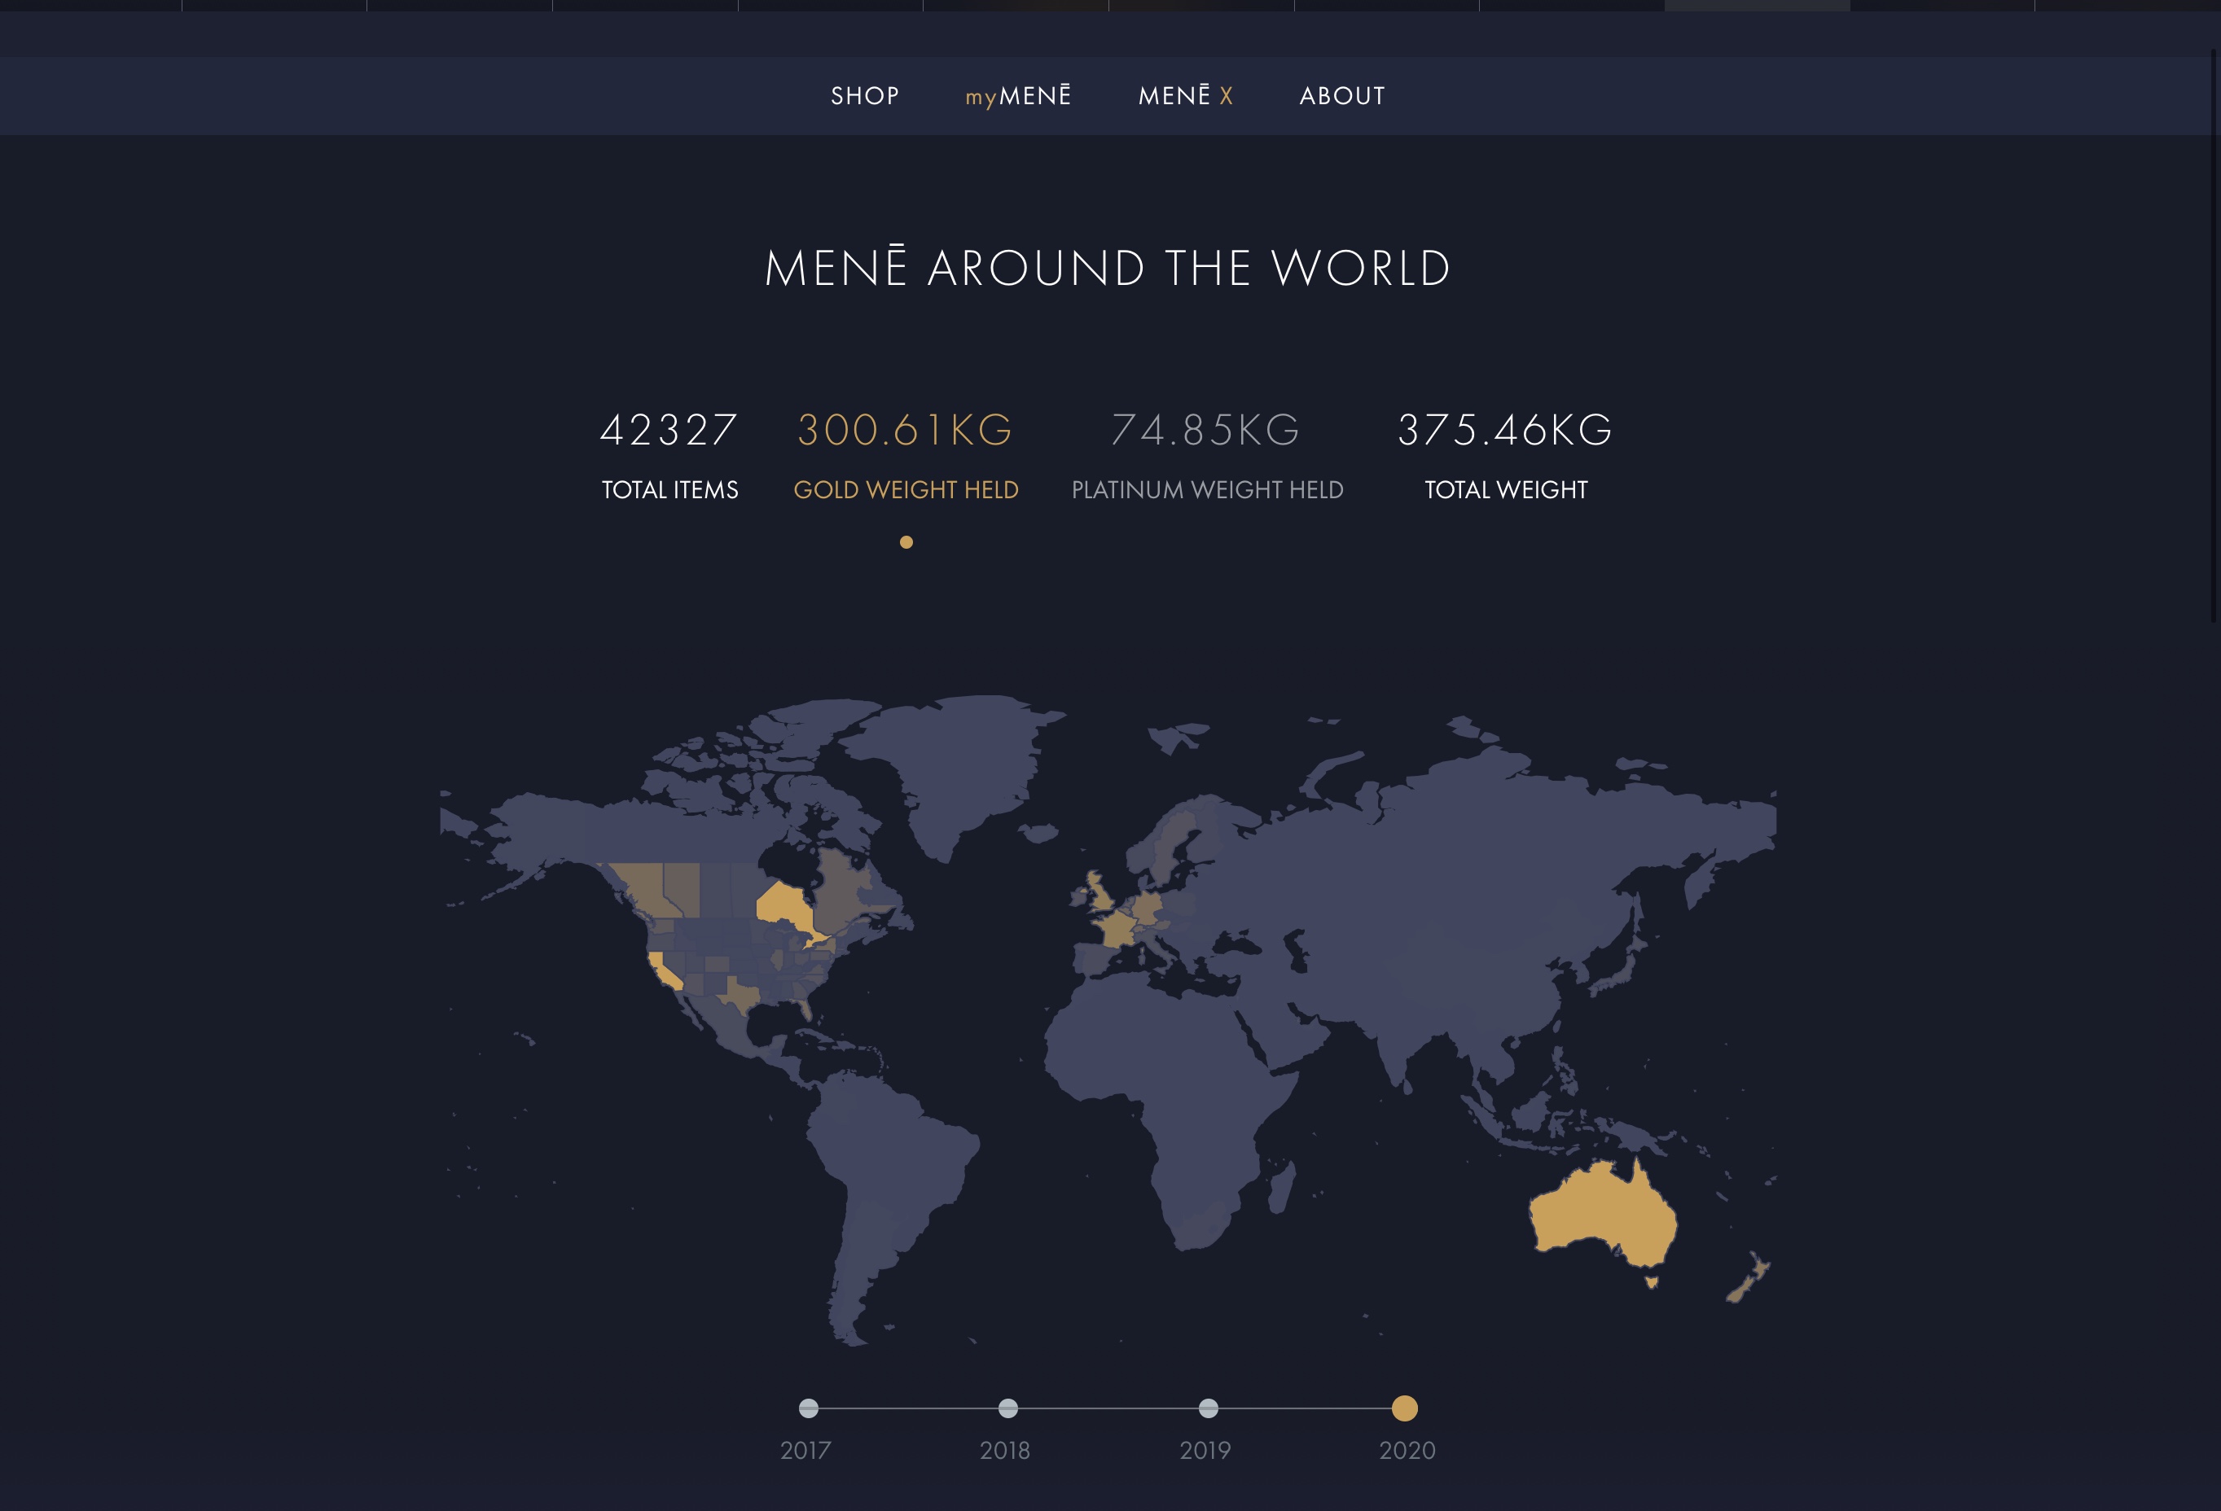Jump to 2019 on the timeline
Viewport: 2221px width, 1511px height.
tap(1208, 1408)
